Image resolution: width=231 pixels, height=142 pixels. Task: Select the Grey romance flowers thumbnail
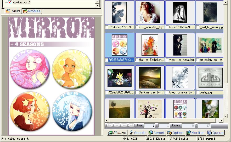tap(180, 78)
